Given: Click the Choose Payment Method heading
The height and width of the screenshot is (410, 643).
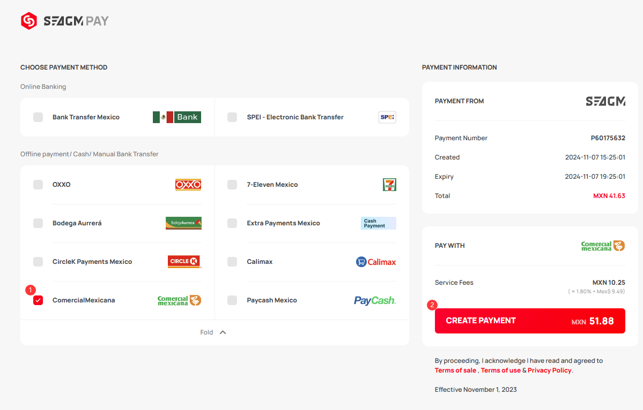Looking at the screenshot, I should point(64,67).
